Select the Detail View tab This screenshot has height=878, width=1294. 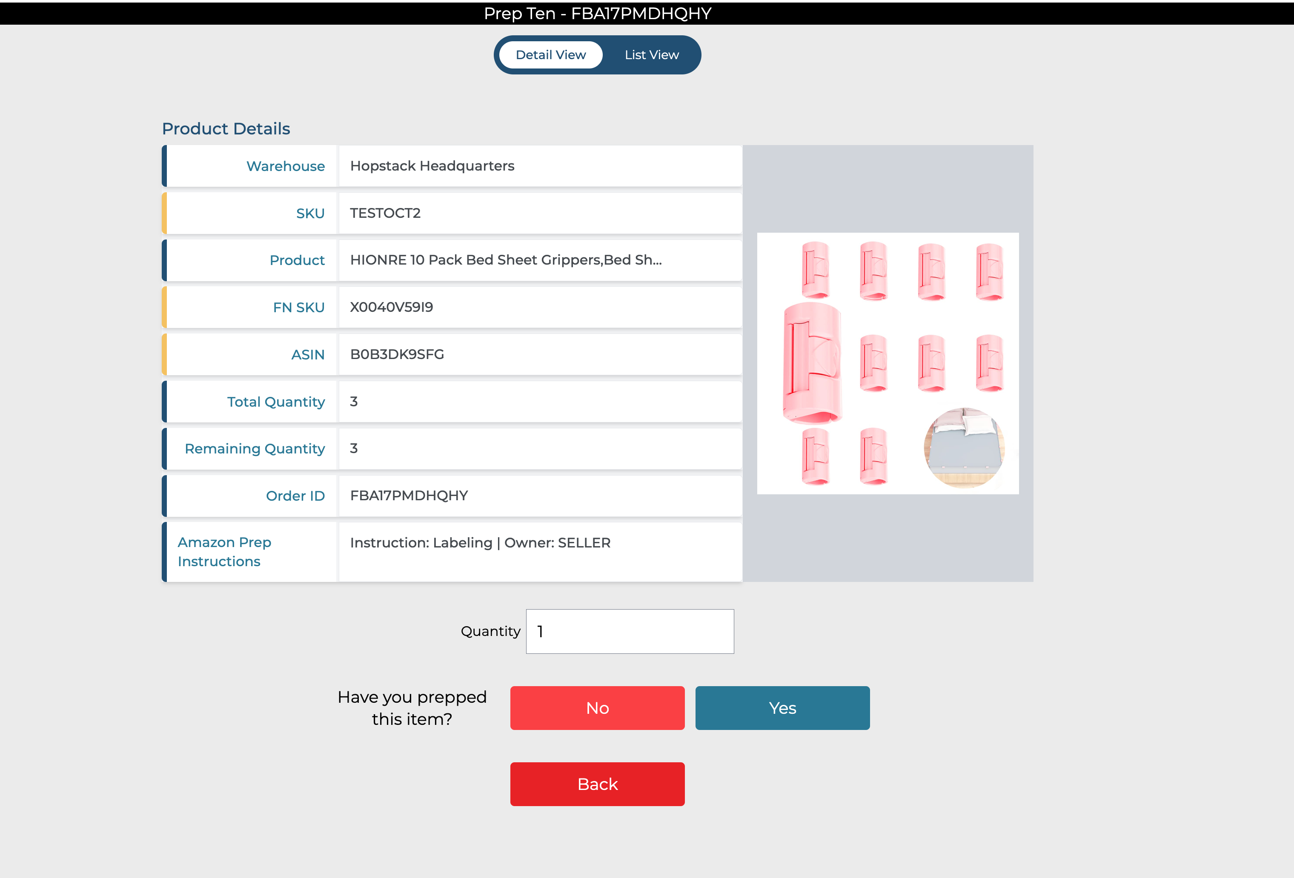pos(550,55)
